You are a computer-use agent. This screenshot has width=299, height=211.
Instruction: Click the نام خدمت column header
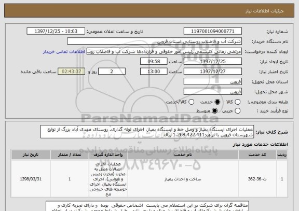click(183, 155)
